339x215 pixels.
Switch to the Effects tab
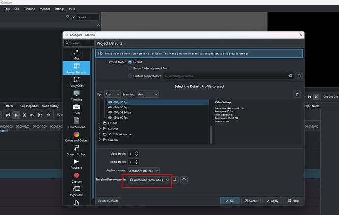9,106
